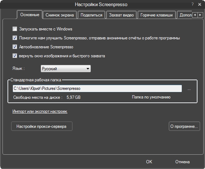Open the Горячие клавиши tab
This screenshot has width=205, height=169.
click(157, 15)
